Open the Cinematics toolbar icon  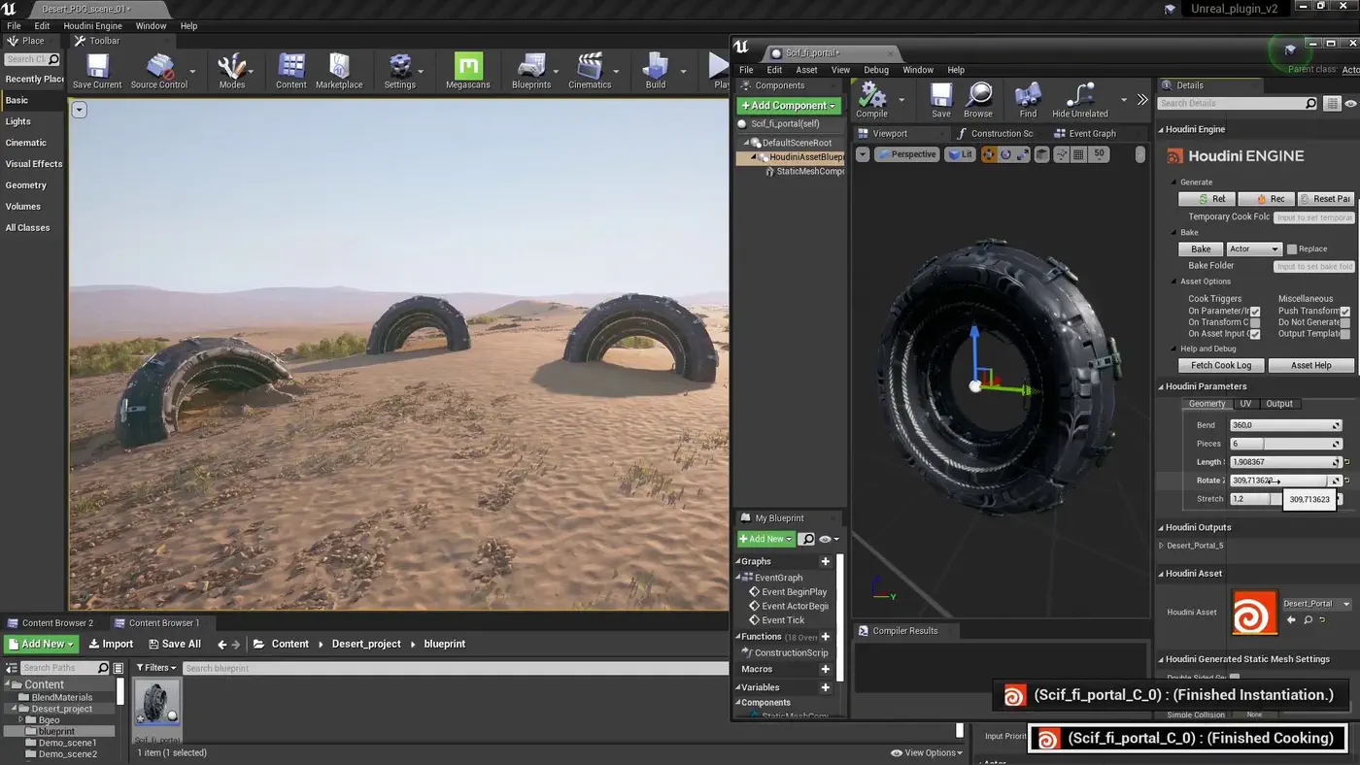tap(590, 71)
